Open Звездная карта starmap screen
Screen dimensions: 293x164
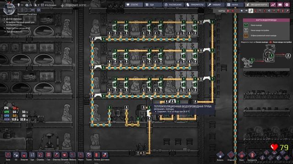click(257, 5)
